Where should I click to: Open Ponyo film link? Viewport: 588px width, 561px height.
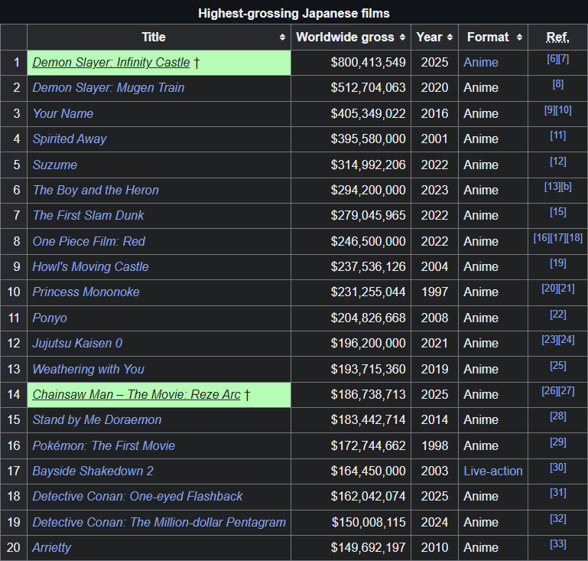click(50, 318)
